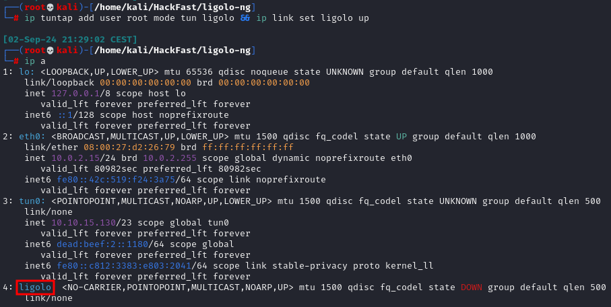Click the red-boxed ligolo interface name
Screen dimensions: 611x307
click(35, 287)
